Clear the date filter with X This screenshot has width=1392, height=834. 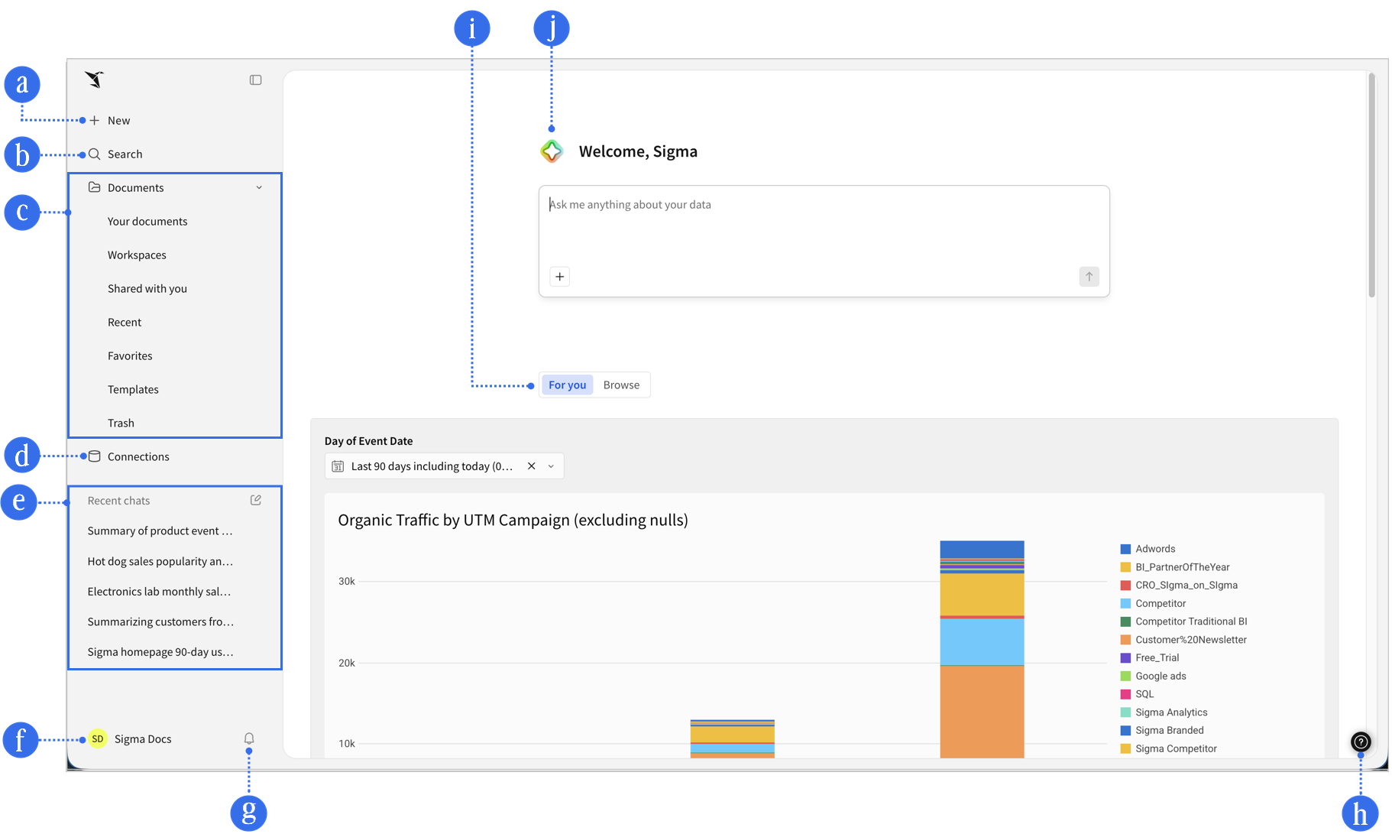tap(532, 466)
